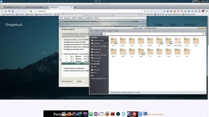Launch FileZilla from the dock
This screenshot has height=117, width=209.
(x=135, y=114)
